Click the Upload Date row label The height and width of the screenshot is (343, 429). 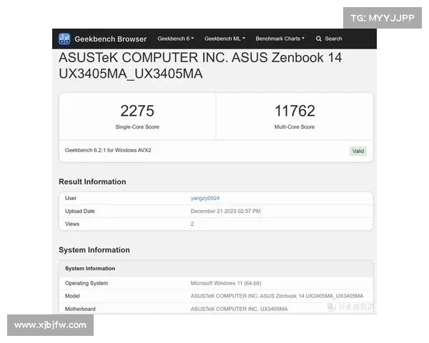[79, 212]
